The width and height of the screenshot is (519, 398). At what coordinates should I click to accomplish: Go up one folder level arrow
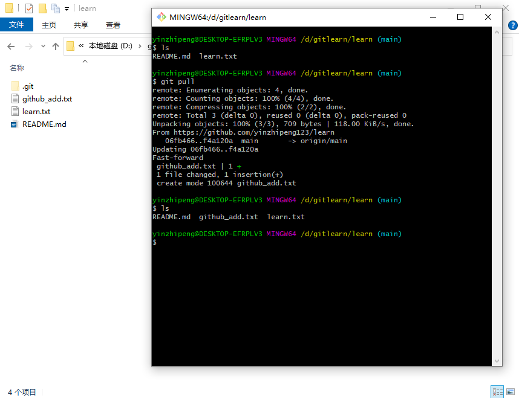coord(56,47)
